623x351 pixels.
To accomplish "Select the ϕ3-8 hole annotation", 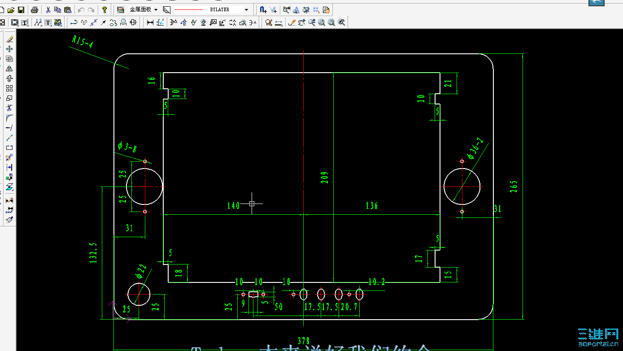I will point(127,147).
